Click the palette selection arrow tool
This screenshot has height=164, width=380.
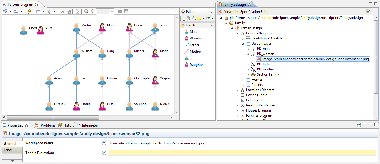[183, 18]
